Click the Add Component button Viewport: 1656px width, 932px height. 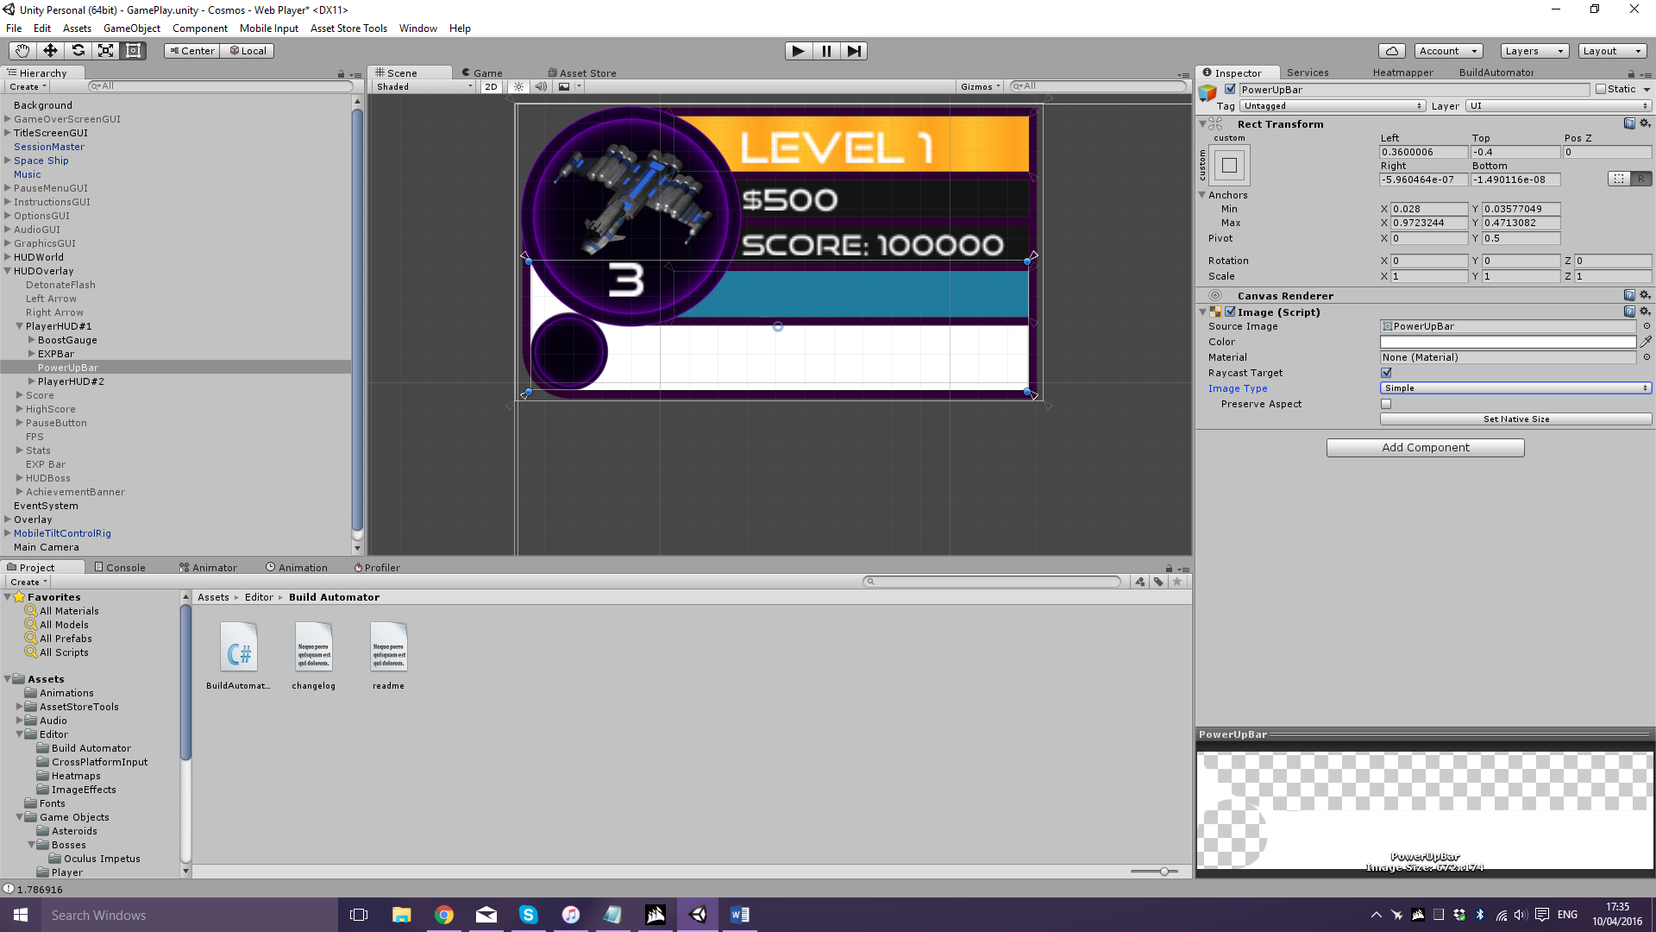pyautogui.click(x=1425, y=448)
